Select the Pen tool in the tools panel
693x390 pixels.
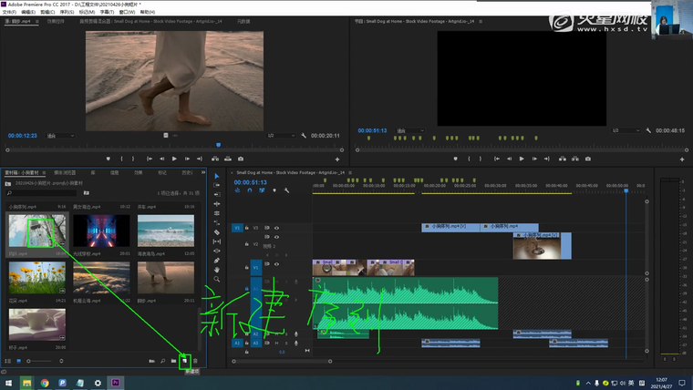coord(217,260)
